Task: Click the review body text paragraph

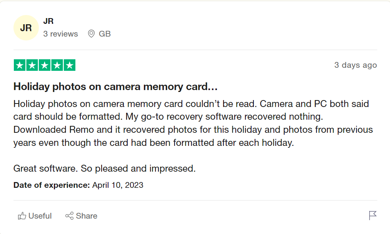Action: click(x=193, y=123)
